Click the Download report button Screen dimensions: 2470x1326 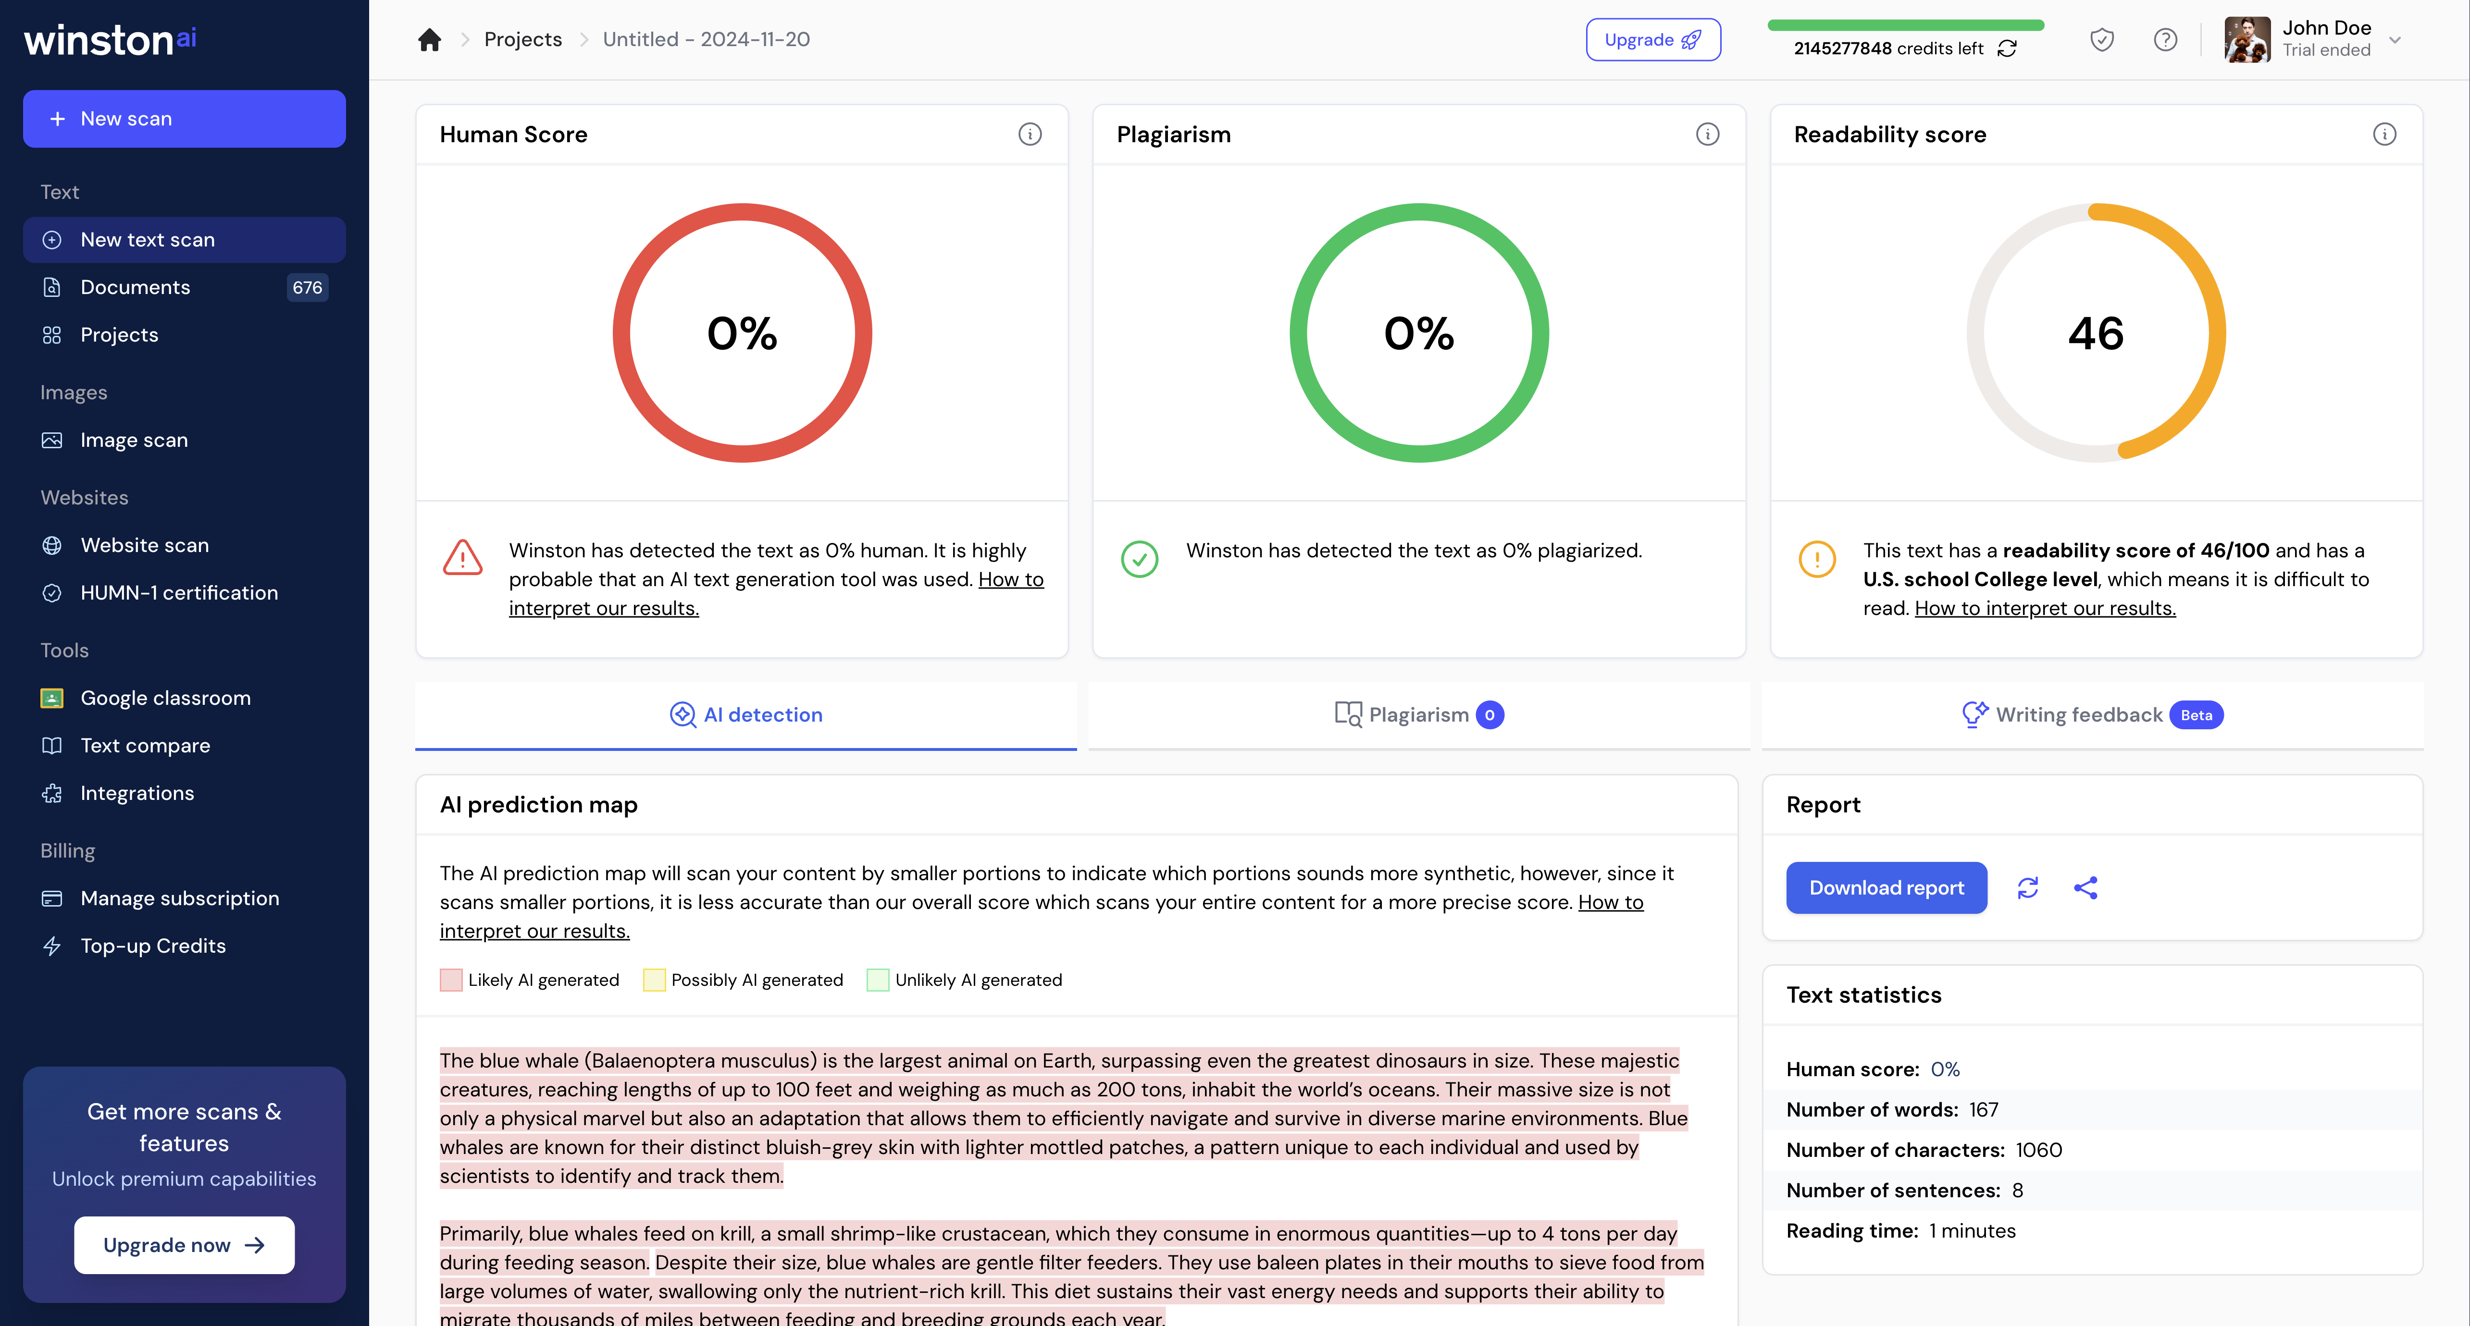pos(1886,888)
